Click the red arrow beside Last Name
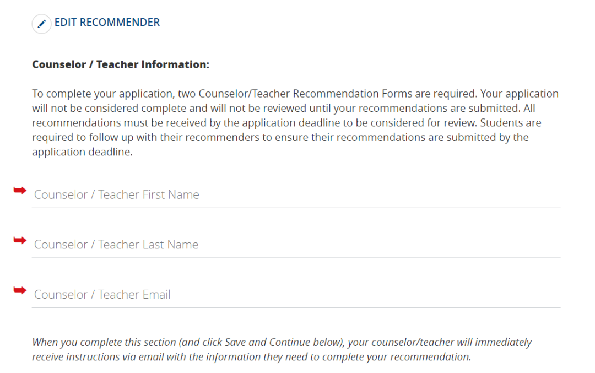This screenshot has width=595, height=373. coord(20,240)
